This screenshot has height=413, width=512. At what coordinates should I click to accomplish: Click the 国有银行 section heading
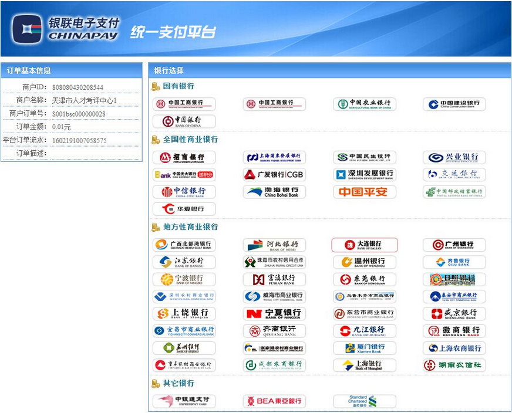coord(178,86)
